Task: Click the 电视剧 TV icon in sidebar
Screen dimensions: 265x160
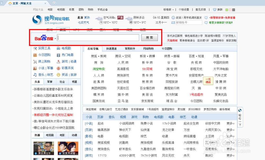Action: tap(59, 49)
